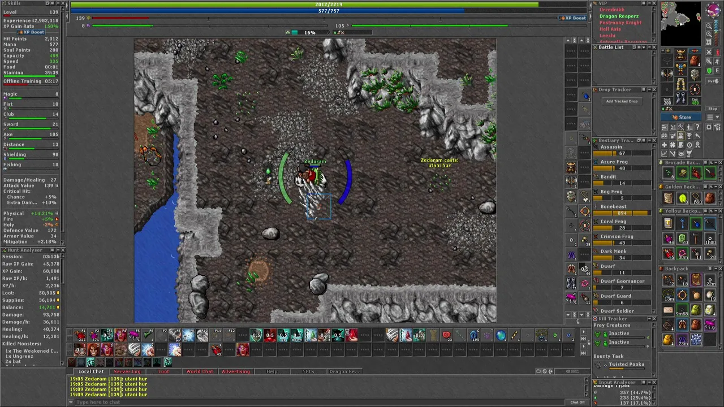
Task: Open the NPCs chat tab
Action: 308,371
